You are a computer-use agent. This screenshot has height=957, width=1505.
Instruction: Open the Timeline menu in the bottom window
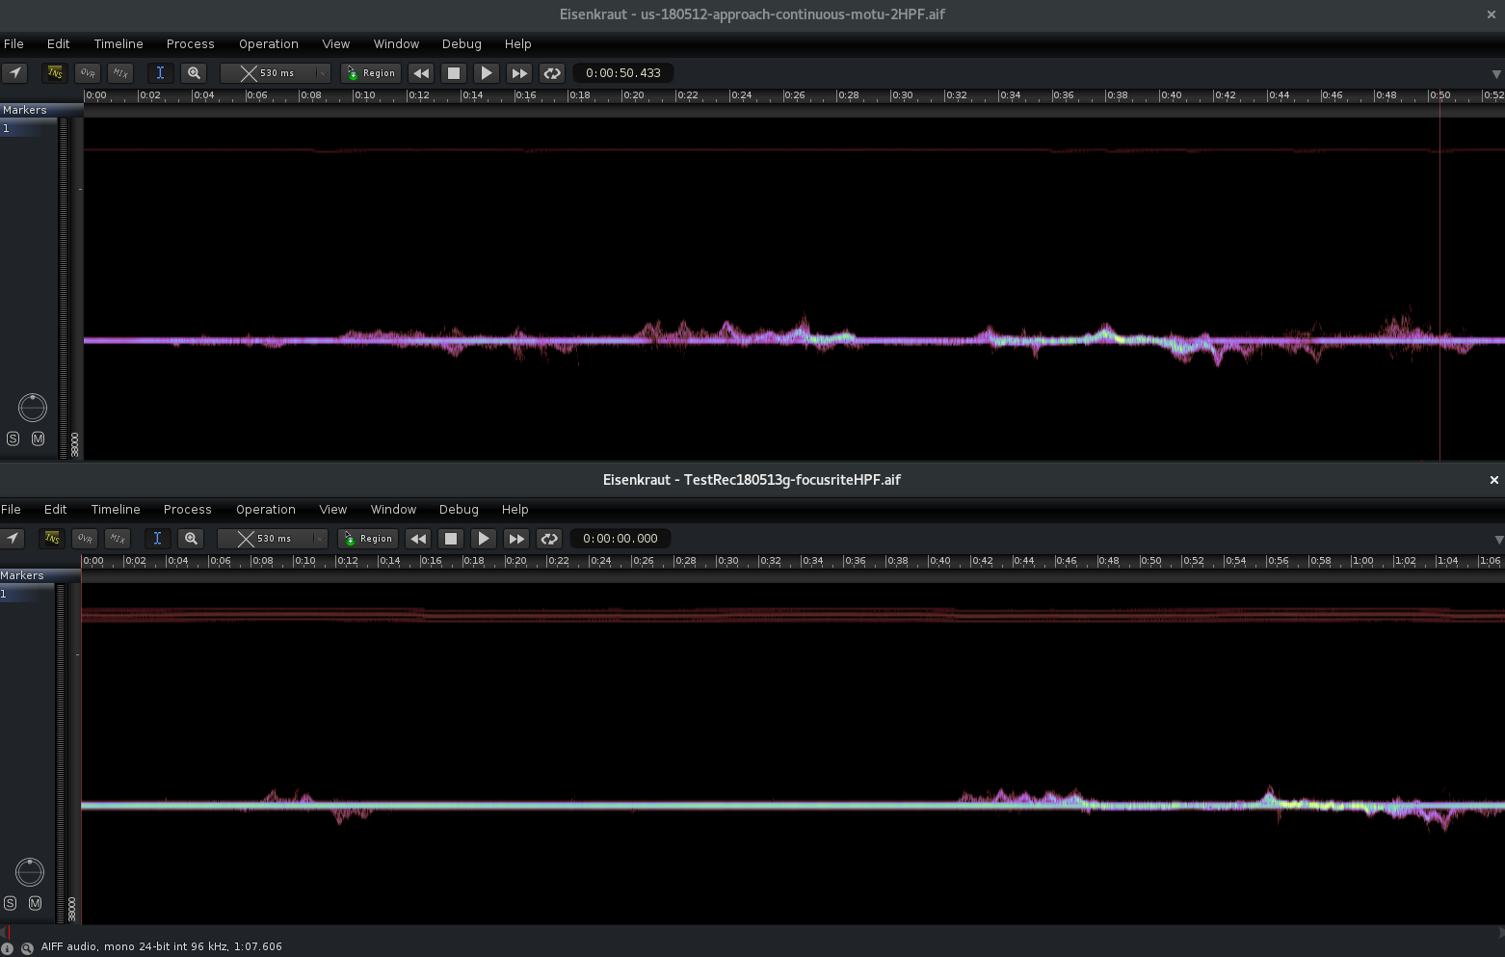[x=116, y=510]
